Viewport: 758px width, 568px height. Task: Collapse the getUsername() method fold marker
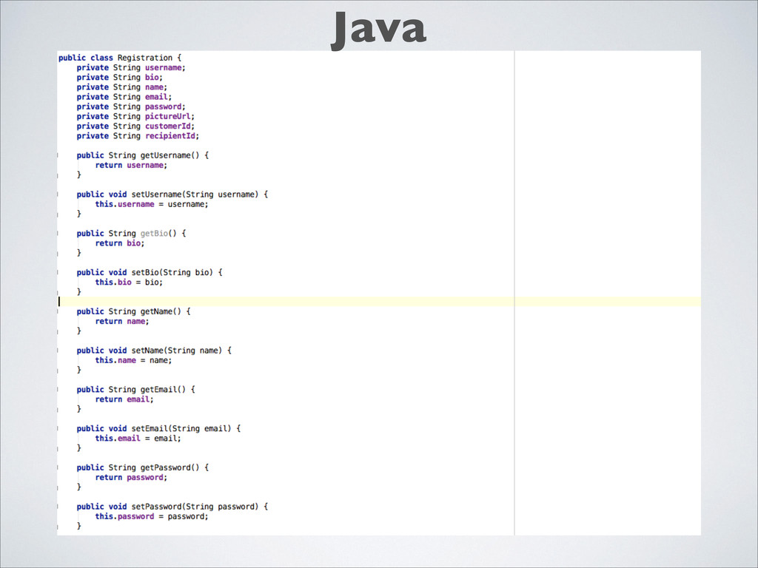[x=59, y=155]
